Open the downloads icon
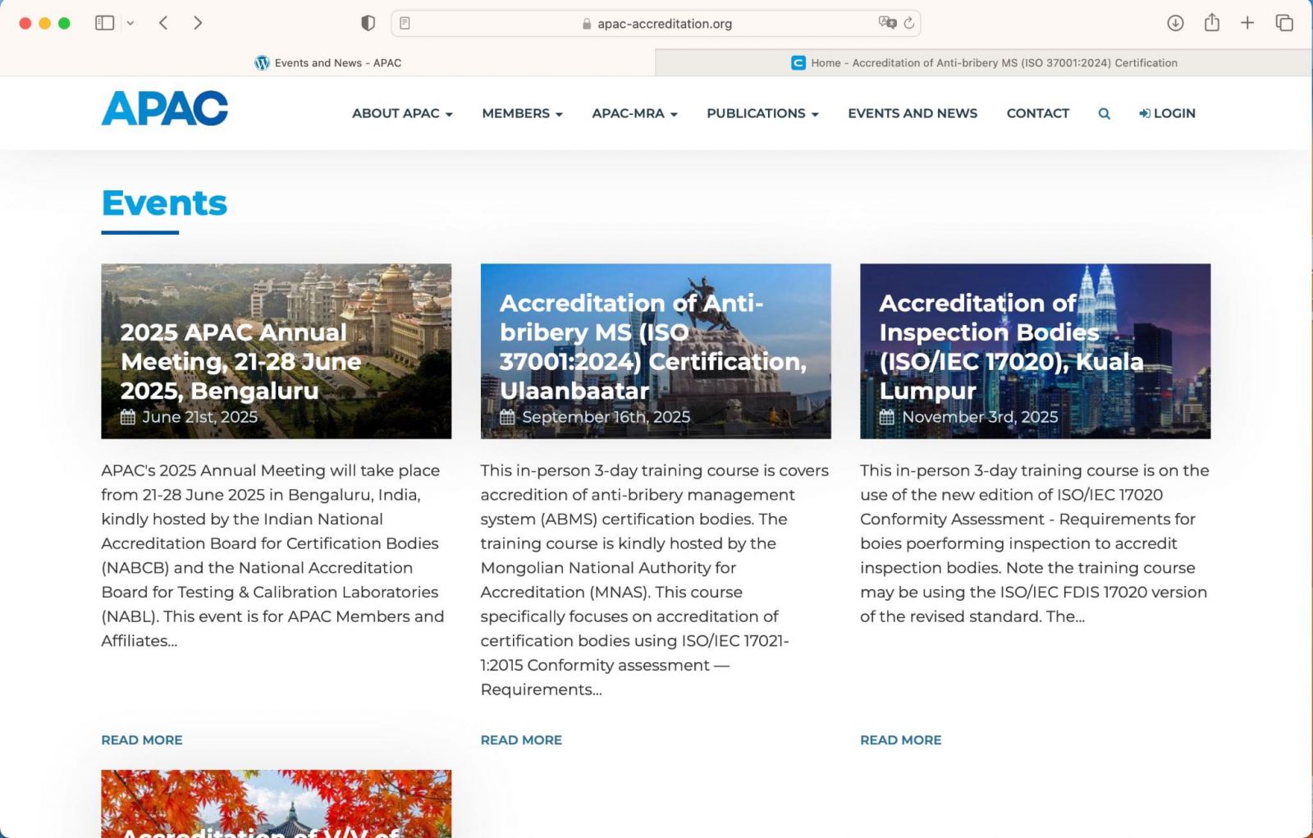The image size is (1313, 838). 1175,23
